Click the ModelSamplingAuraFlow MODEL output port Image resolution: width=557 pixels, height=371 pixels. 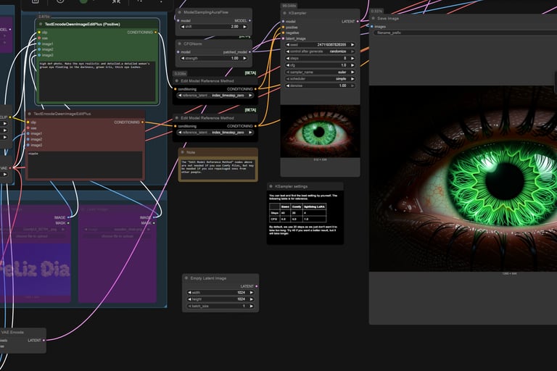250,20
